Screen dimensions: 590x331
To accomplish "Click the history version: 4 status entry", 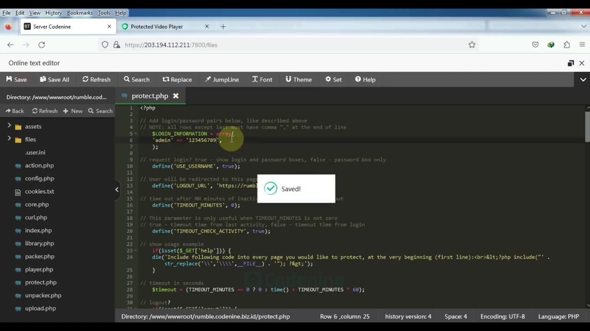I will [x=408, y=316].
